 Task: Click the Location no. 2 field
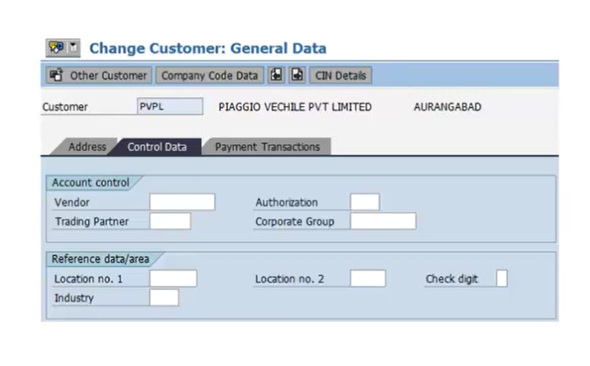367,279
